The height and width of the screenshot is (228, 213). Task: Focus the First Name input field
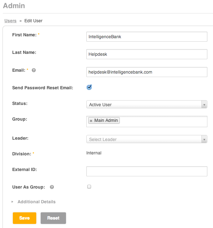[147, 37]
